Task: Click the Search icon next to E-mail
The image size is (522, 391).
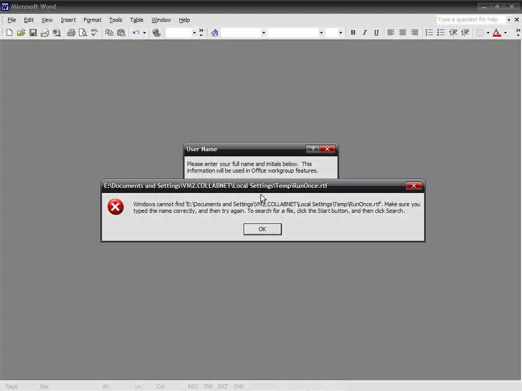Action: coord(57,33)
